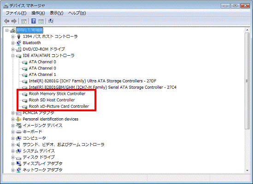
Task: Click the Forward arrow toolbar icon
Action: click(x=14, y=21)
